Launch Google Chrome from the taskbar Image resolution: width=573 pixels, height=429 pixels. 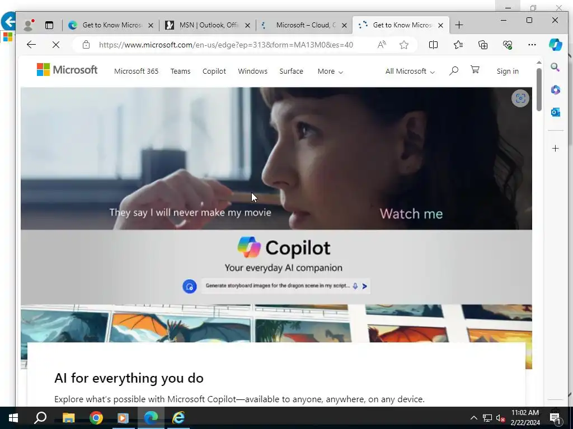click(x=96, y=418)
